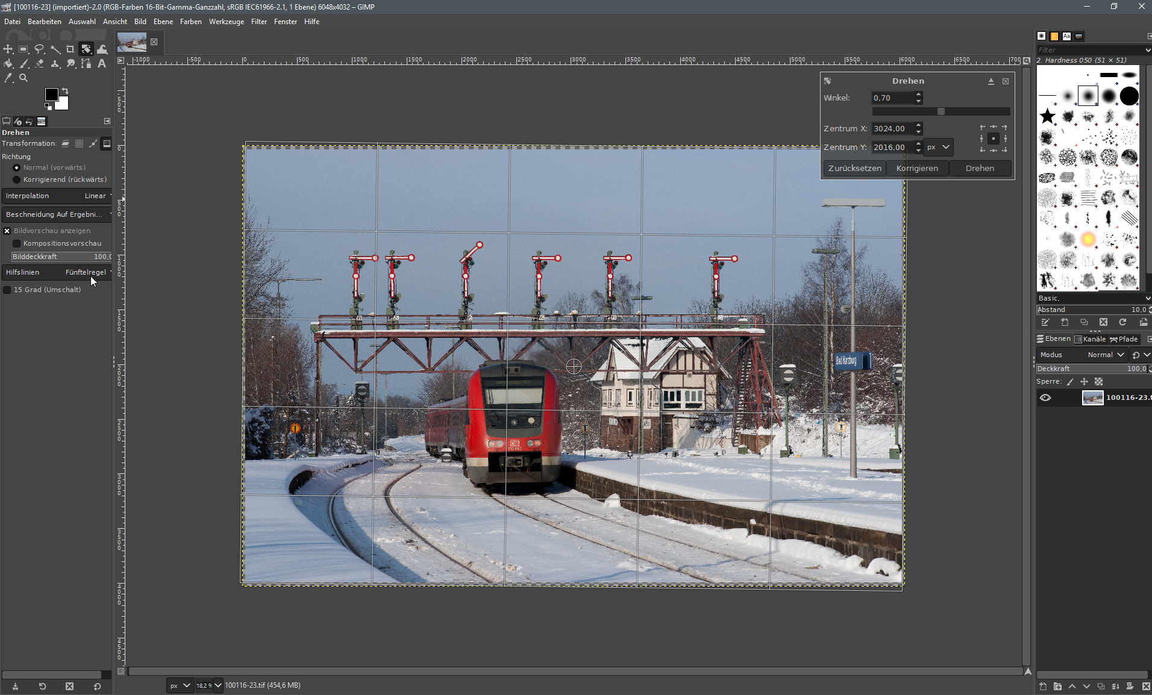Select the Eraser tool

(x=39, y=64)
